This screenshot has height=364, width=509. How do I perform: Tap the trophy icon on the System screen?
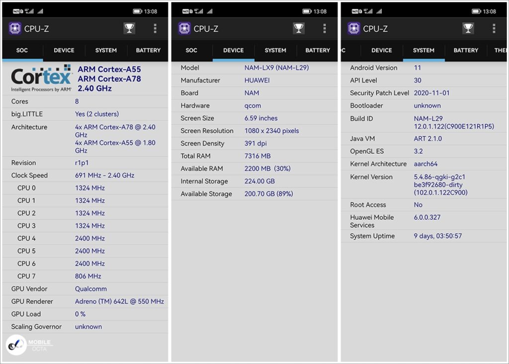pyautogui.click(x=468, y=28)
